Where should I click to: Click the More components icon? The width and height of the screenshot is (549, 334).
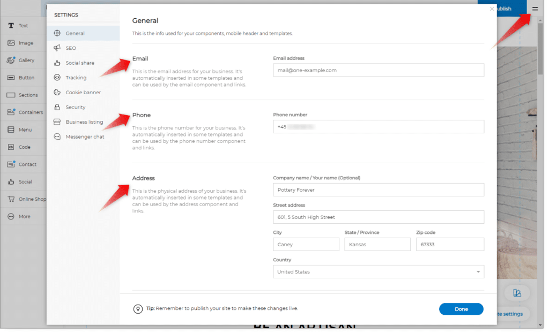click(11, 217)
